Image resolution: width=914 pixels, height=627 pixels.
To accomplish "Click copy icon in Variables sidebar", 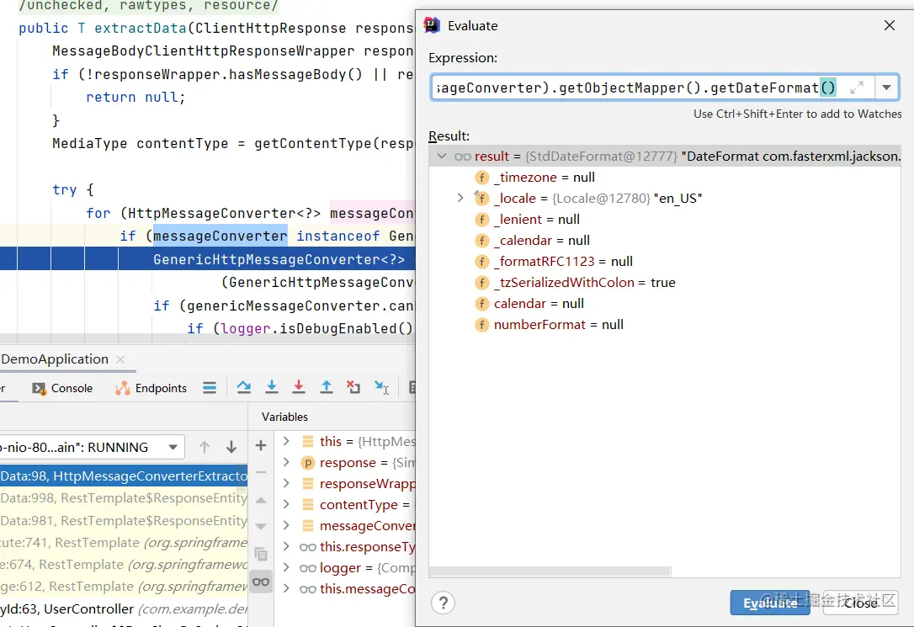I will tap(261, 554).
